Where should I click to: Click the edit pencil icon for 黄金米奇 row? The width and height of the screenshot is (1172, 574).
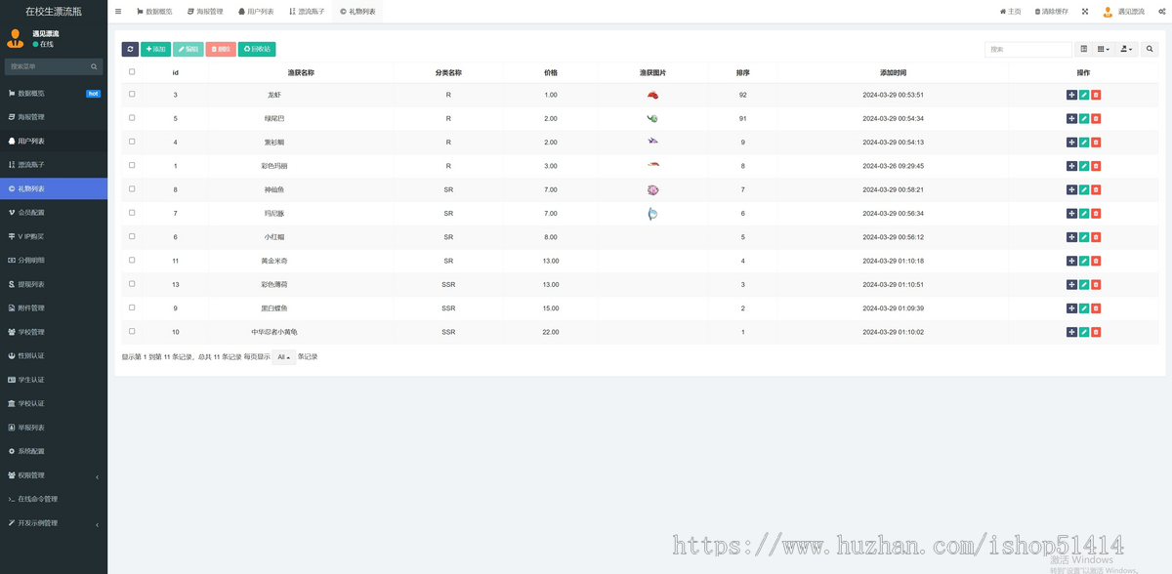tap(1084, 261)
